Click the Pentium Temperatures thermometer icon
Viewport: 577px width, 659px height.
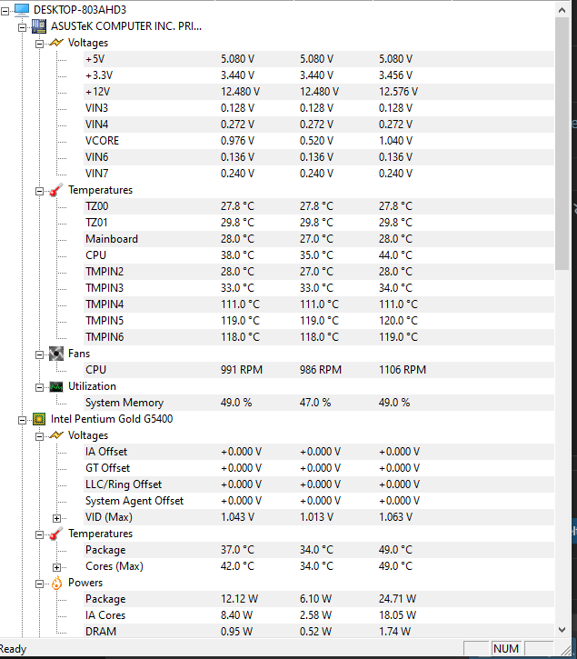pyautogui.click(x=56, y=534)
